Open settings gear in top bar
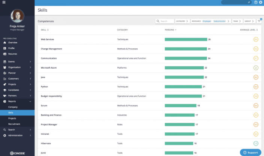The width and height of the screenshot is (264, 156). pyautogui.click(x=261, y=2)
